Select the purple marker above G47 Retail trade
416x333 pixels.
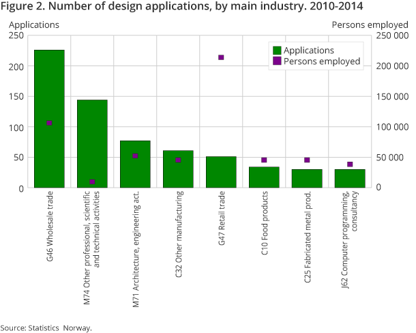[221, 57]
